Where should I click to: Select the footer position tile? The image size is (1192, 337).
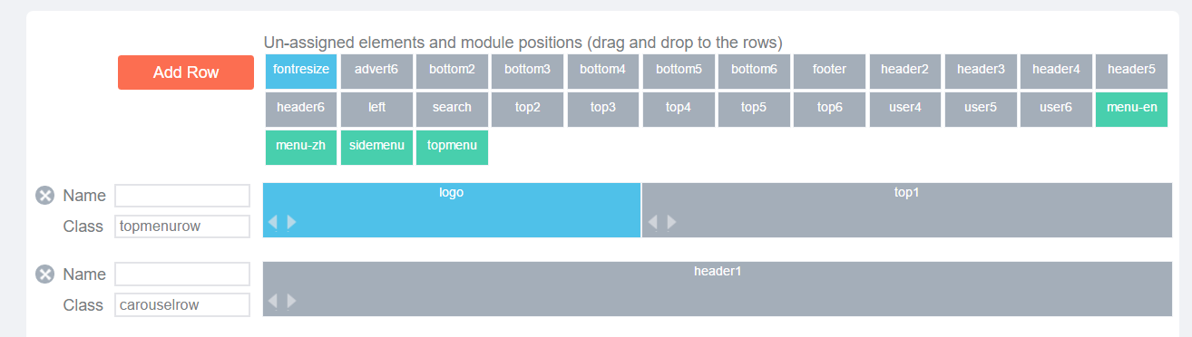829,71
